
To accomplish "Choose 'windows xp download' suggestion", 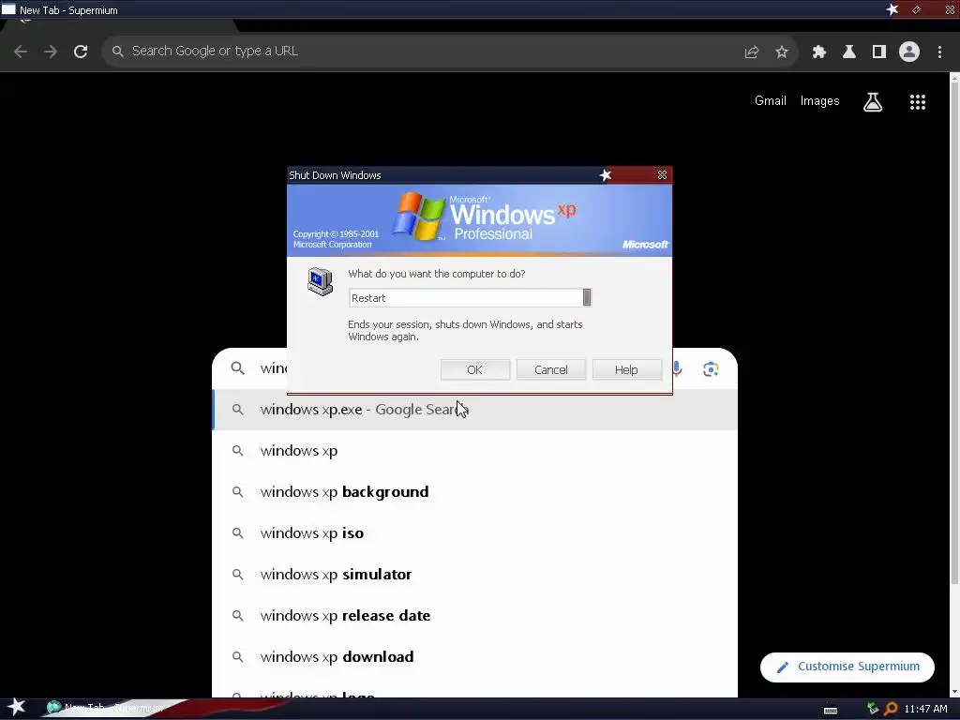I will (474, 657).
